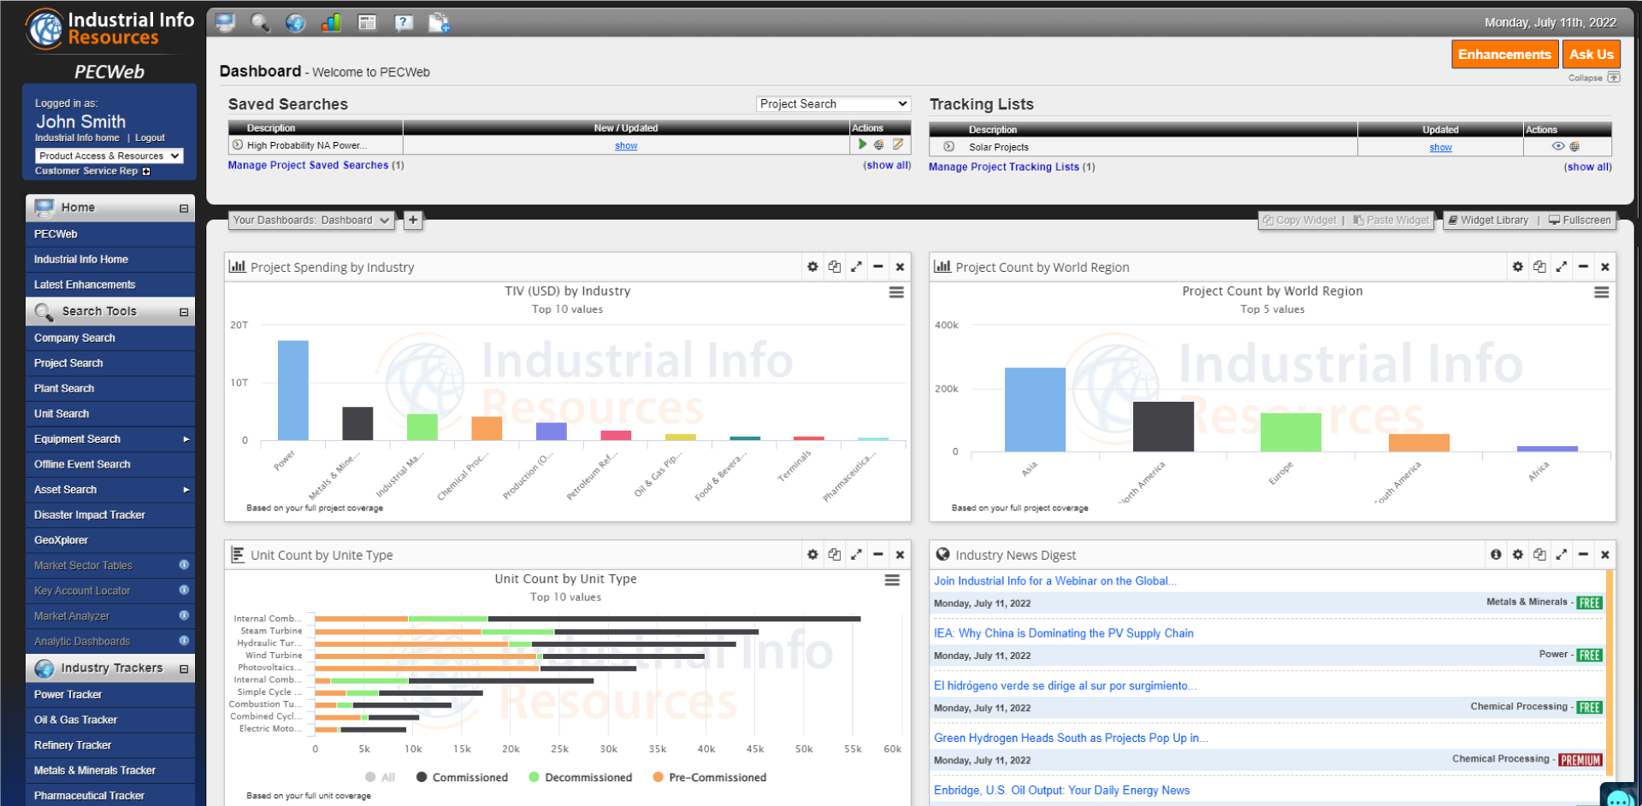Click the magnifying glass search toolbar icon
Screen dimensions: 1642x806
pos(260,22)
